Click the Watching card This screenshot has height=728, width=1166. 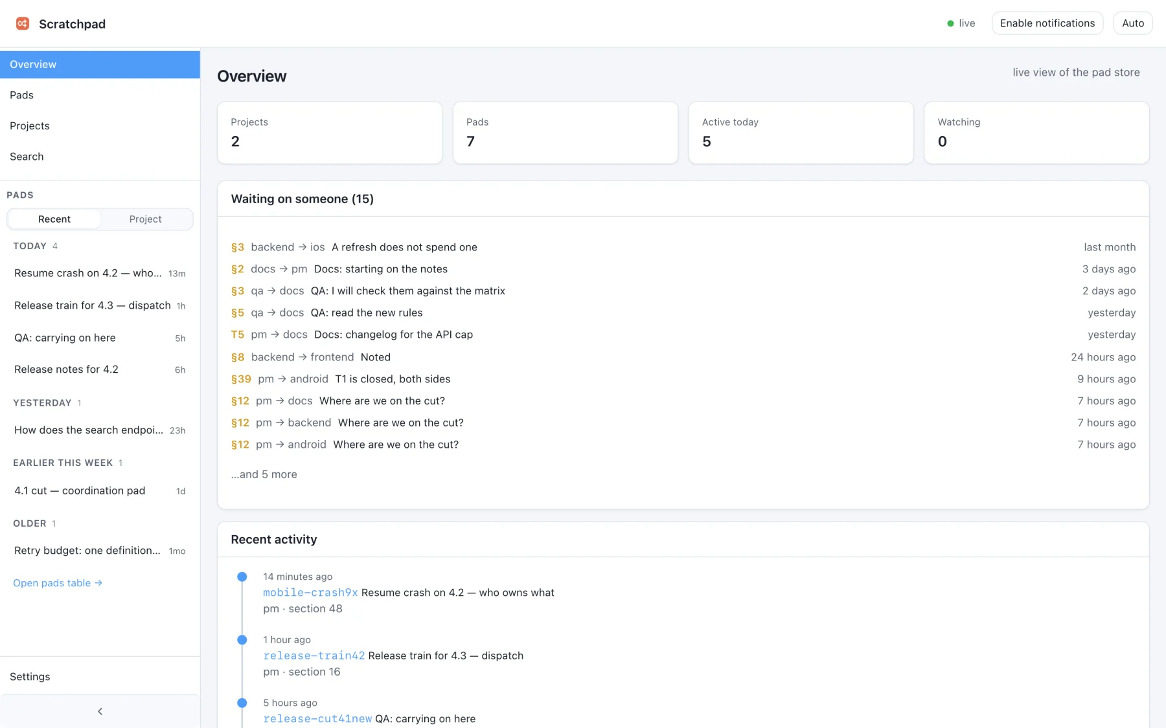pos(1036,133)
